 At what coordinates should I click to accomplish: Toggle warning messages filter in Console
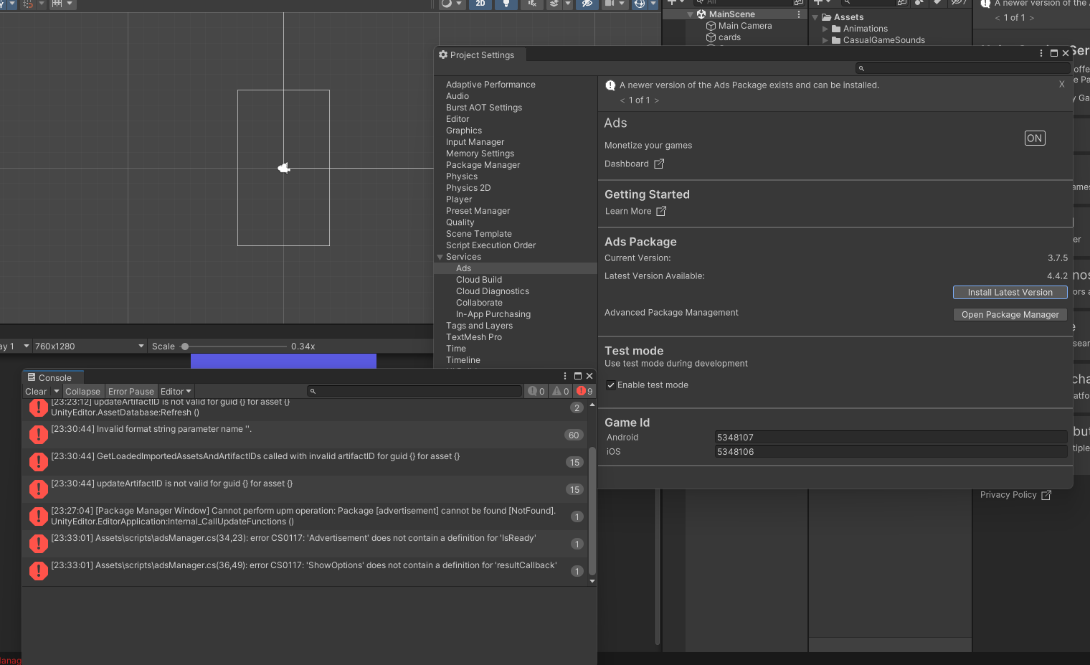tap(561, 391)
